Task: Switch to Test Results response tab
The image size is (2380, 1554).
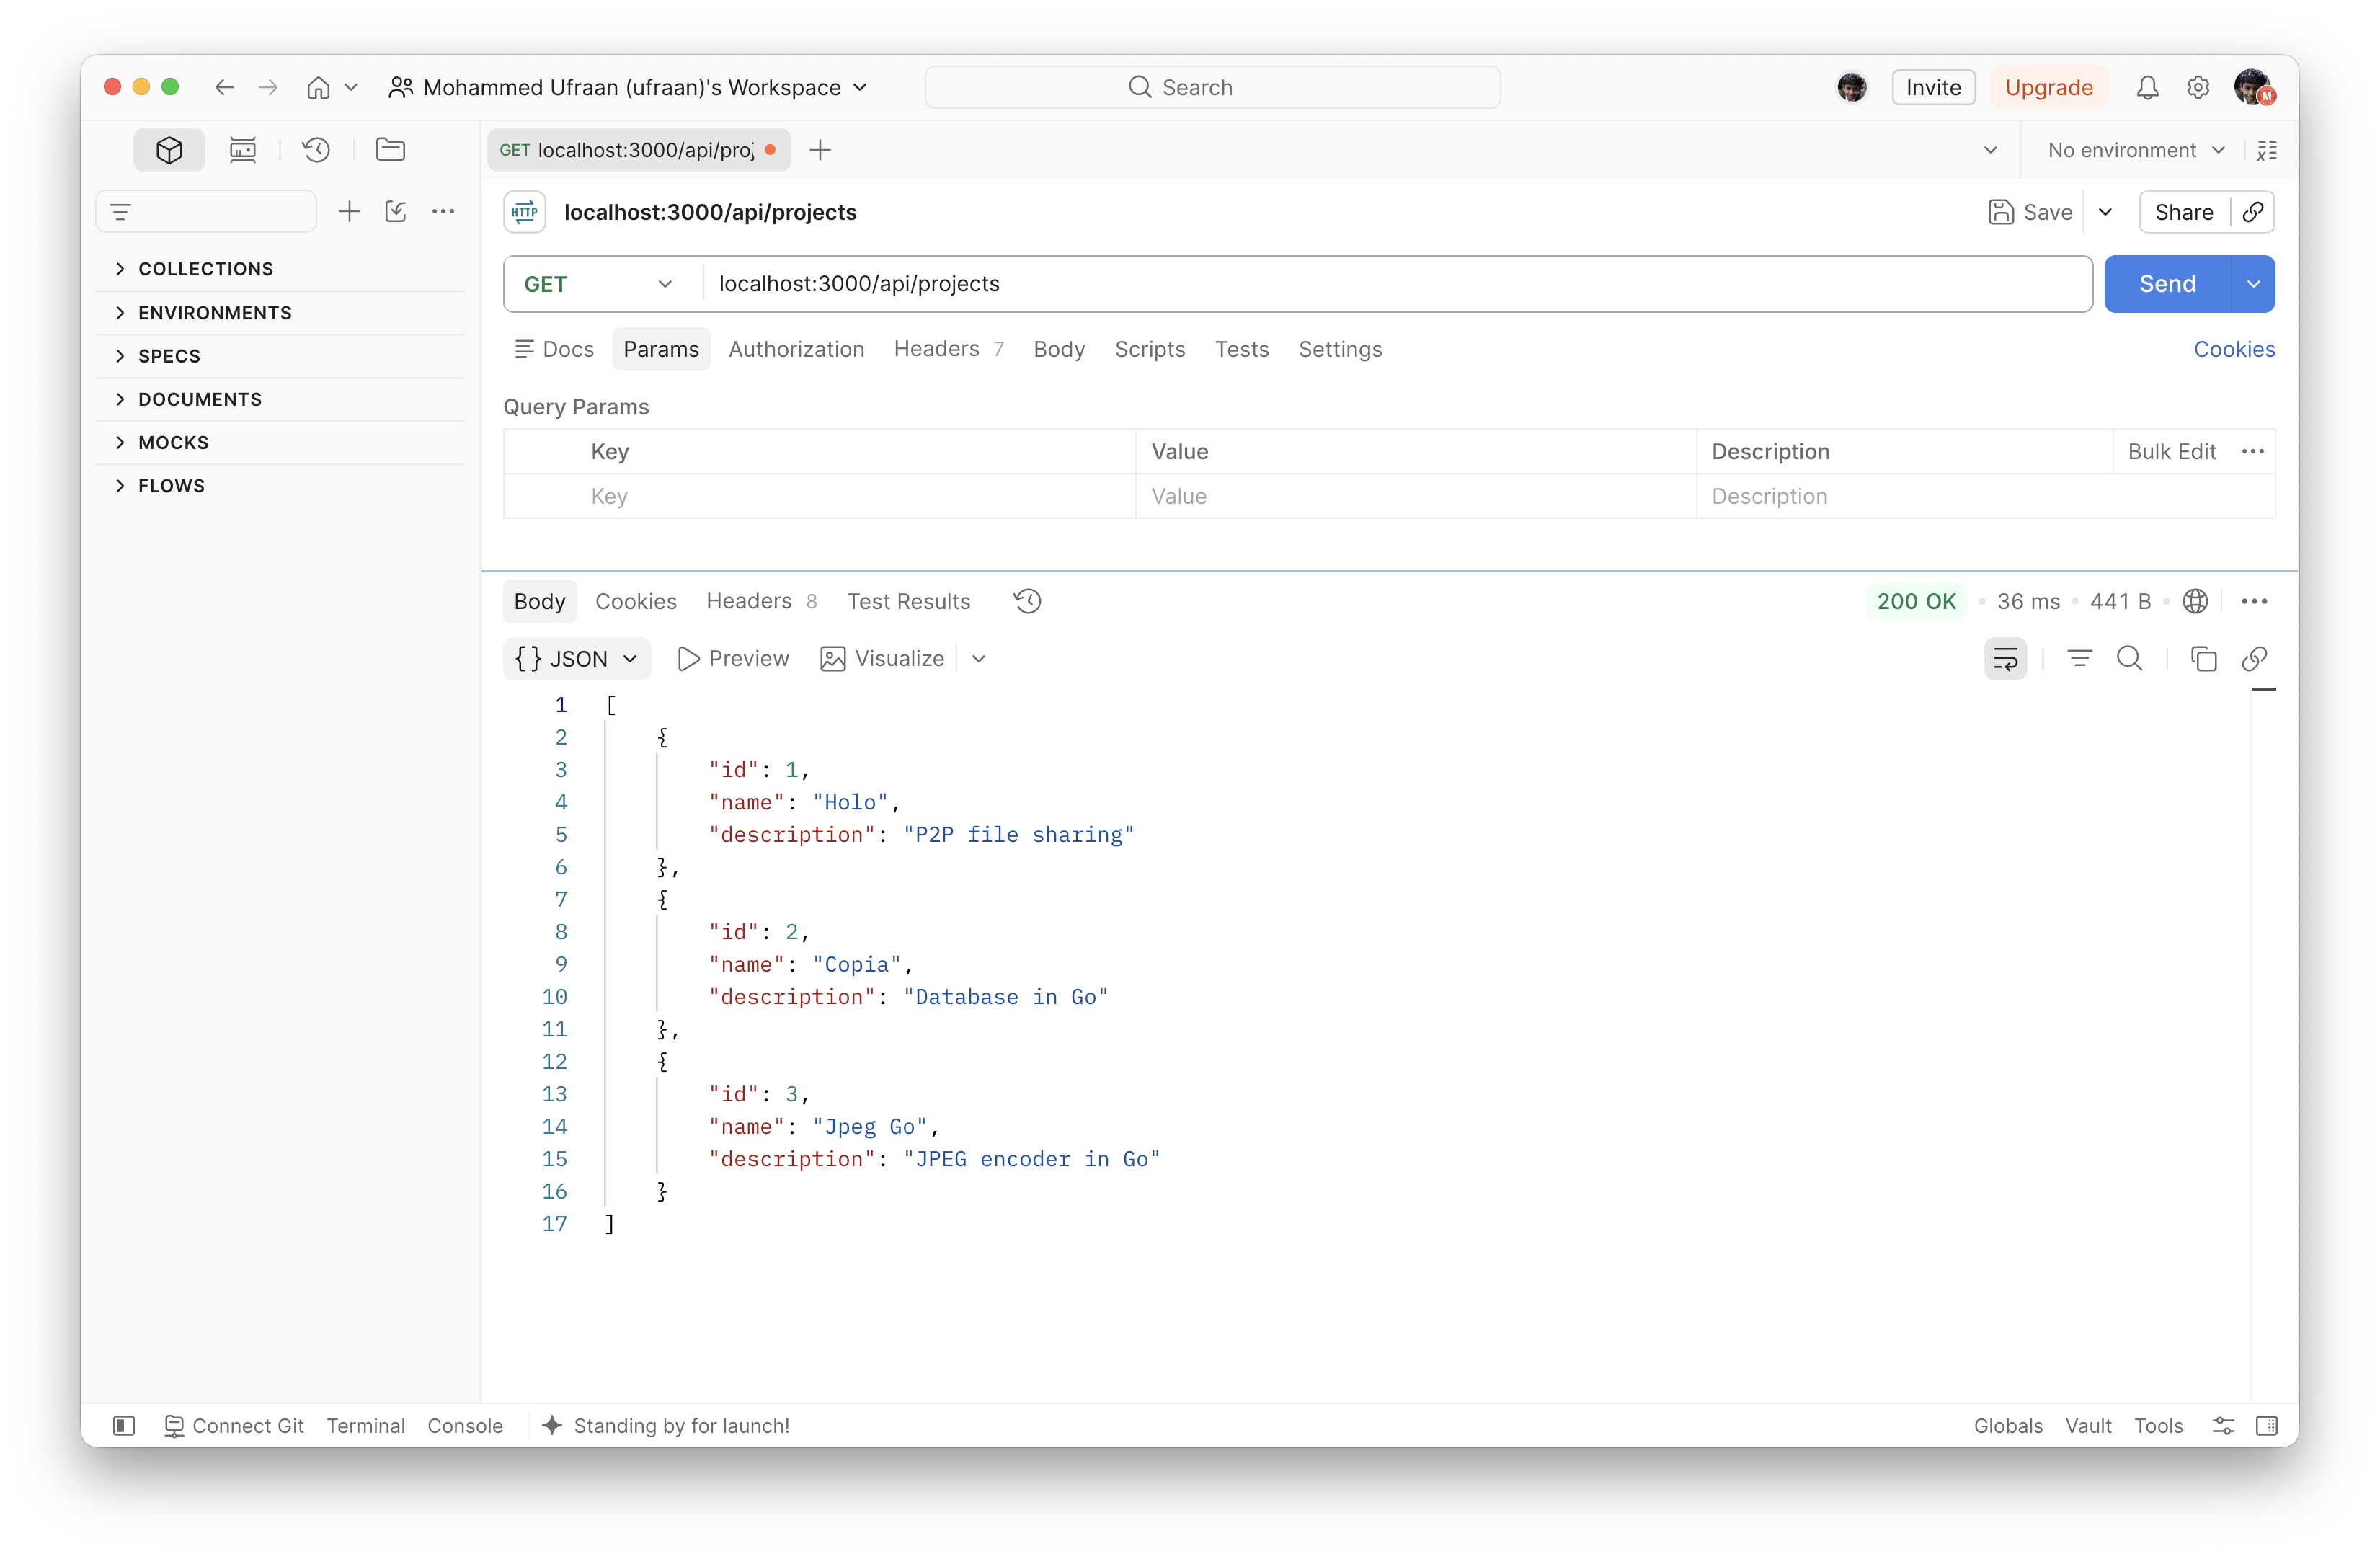Action: click(908, 601)
